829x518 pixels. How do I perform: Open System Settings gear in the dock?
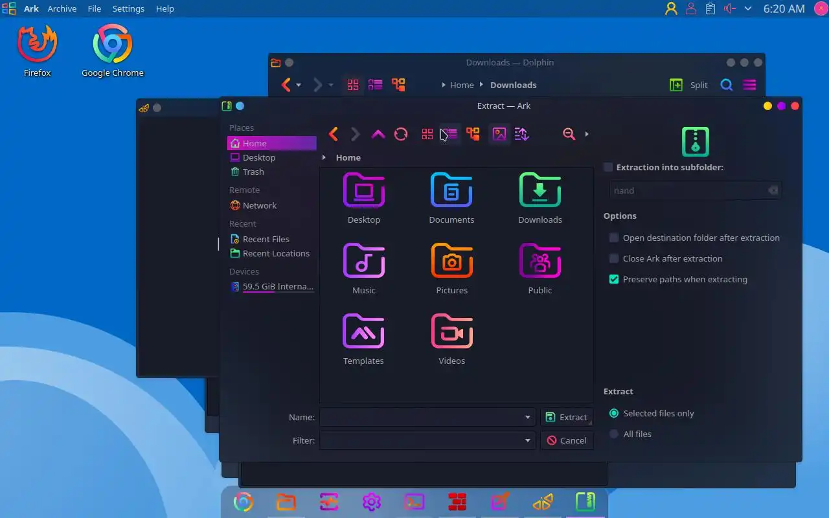(372, 502)
